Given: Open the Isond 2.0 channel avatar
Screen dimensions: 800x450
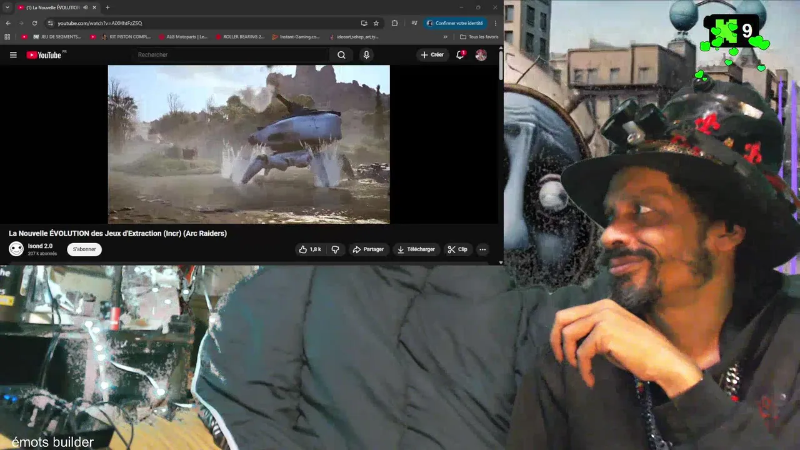Looking at the screenshot, I should [16, 249].
